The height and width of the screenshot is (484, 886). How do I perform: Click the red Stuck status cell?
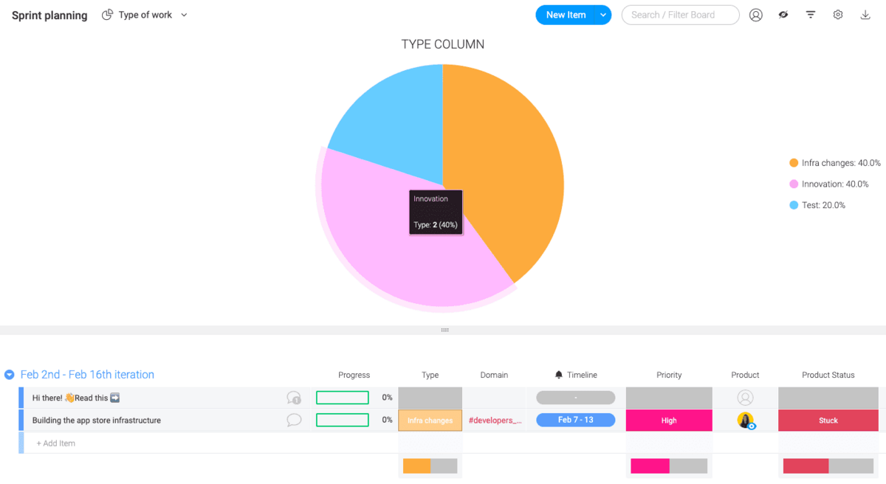(x=828, y=421)
